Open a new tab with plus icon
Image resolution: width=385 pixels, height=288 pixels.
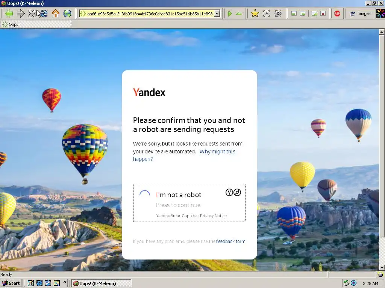tap(314, 14)
